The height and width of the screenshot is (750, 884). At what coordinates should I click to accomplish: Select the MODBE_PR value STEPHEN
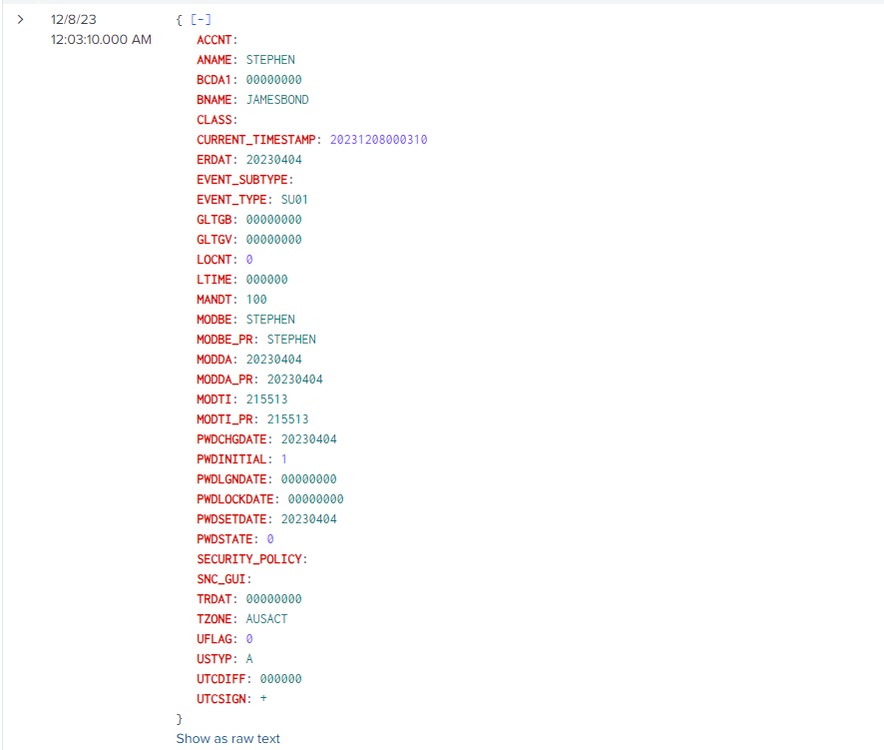point(291,340)
